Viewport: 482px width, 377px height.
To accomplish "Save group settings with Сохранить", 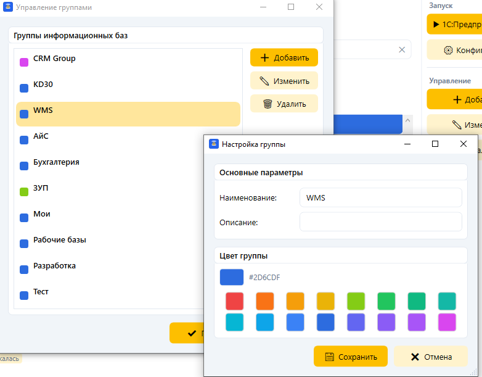I will (351, 357).
